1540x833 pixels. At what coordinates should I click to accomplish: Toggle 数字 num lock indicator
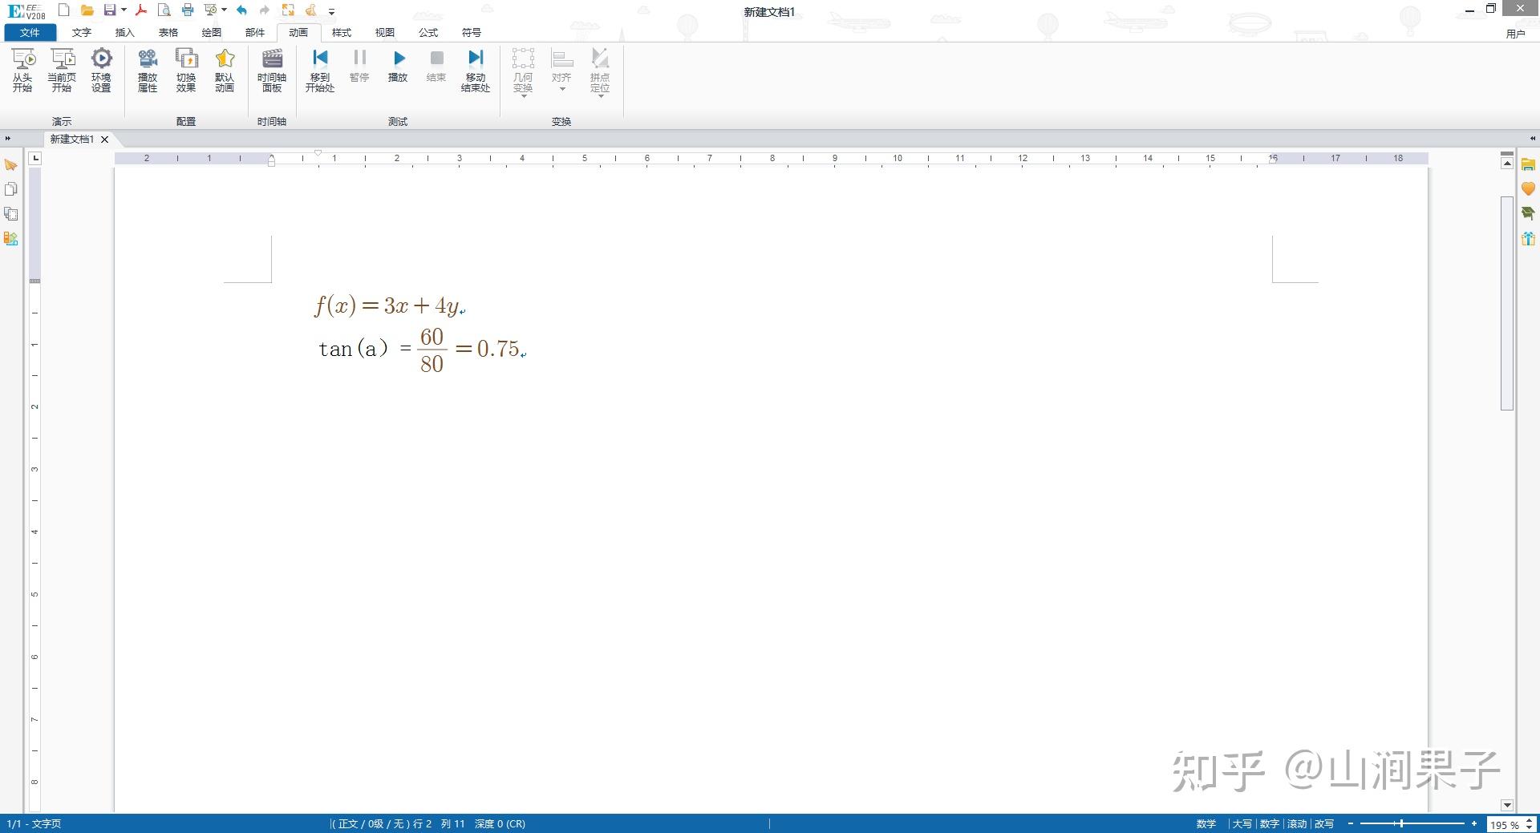pyautogui.click(x=1269, y=824)
